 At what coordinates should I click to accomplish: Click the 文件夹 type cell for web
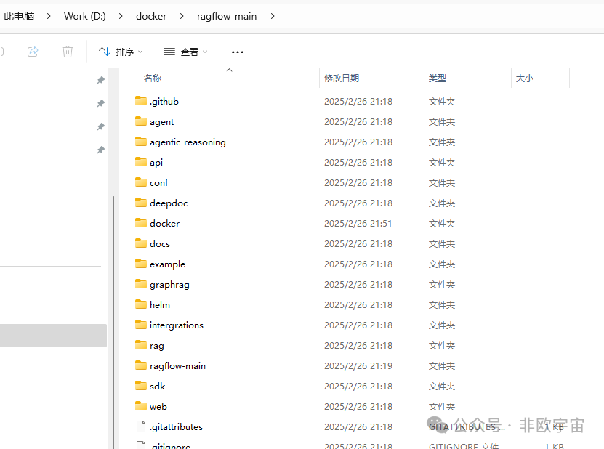[442, 407]
